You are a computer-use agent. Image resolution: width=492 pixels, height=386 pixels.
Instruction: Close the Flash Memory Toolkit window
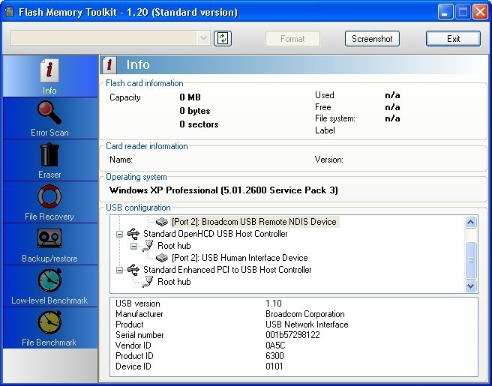point(480,12)
